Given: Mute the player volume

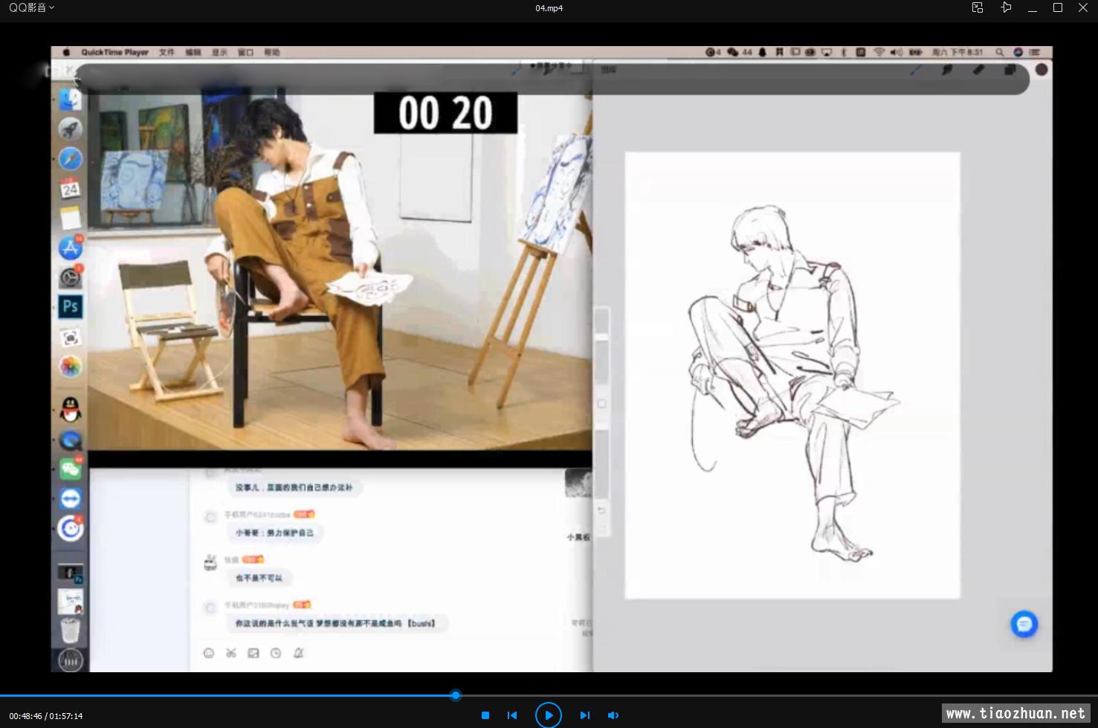Looking at the screenshot, I should (x=613, y=715).
